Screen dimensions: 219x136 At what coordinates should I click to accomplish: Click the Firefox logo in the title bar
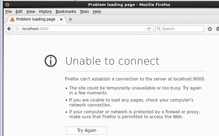coord(7,5)
